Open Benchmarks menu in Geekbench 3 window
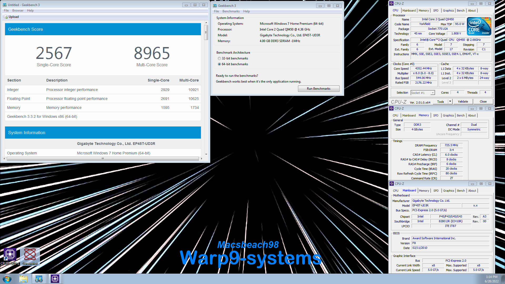 click(x=231, y=11)
